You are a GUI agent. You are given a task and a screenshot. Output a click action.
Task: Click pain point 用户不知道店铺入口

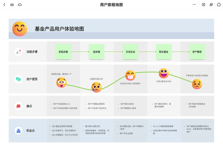coord(62,104)
